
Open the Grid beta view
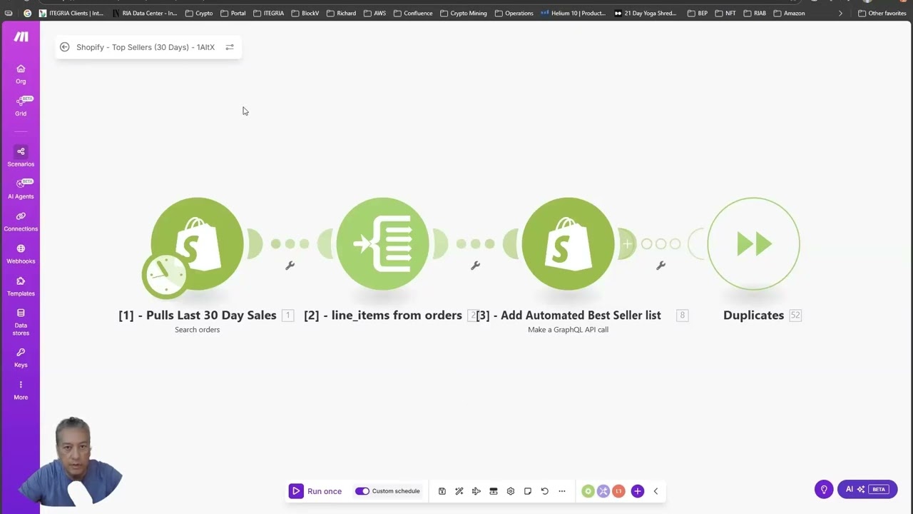21,106
